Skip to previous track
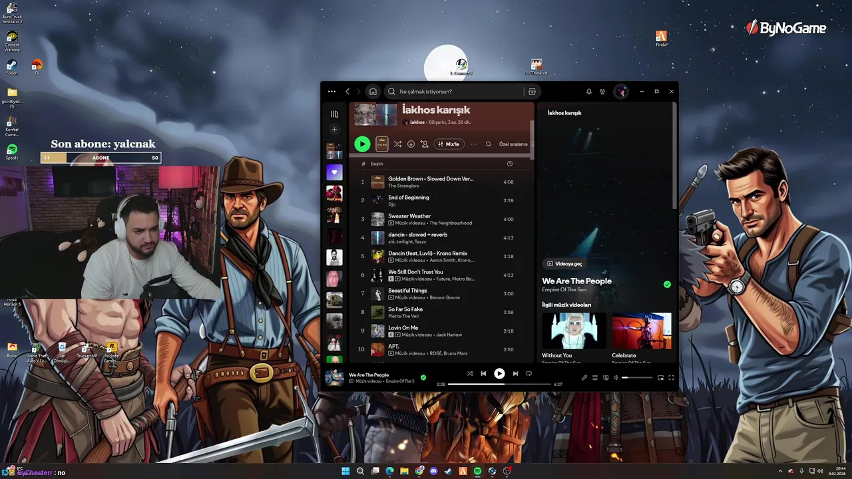This screenshot has height=479, width=852. coord(483,374)
